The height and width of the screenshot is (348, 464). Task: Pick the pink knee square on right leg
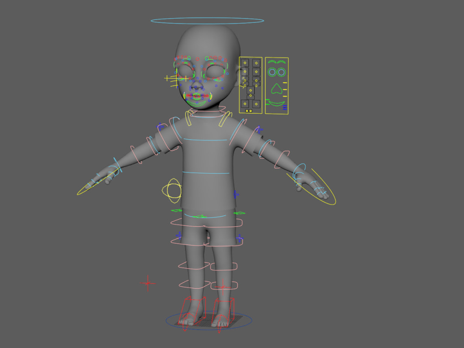coord(224,266)
